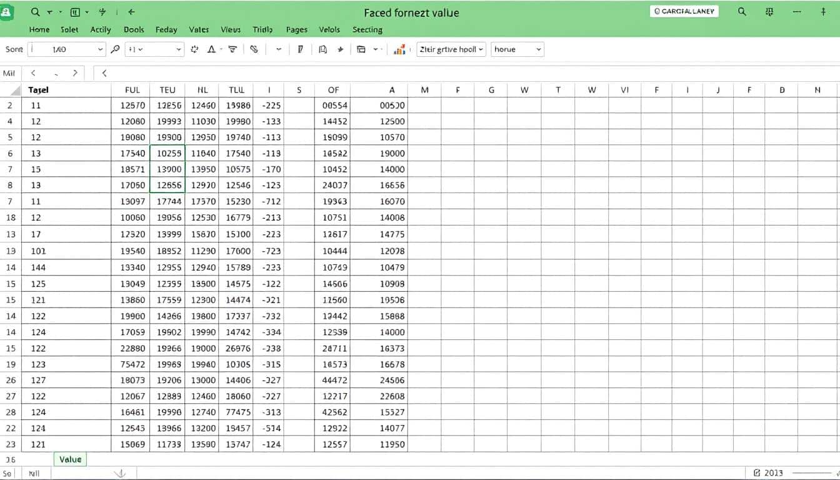Click the colored bar chart icon
The image size is (840, 480).
(399, 49)
